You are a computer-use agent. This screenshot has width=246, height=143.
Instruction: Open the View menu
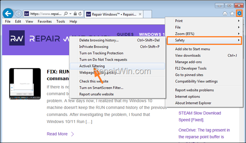pos(29,22)
